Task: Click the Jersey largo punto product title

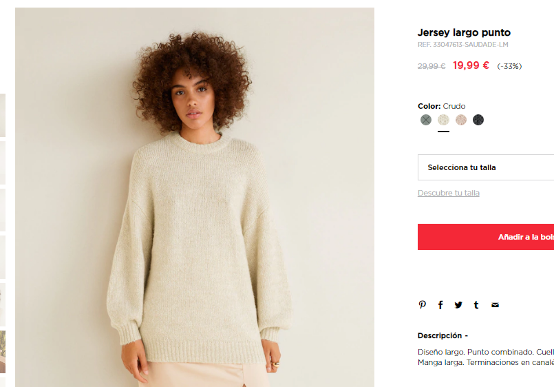Action: tap(464, 32)
